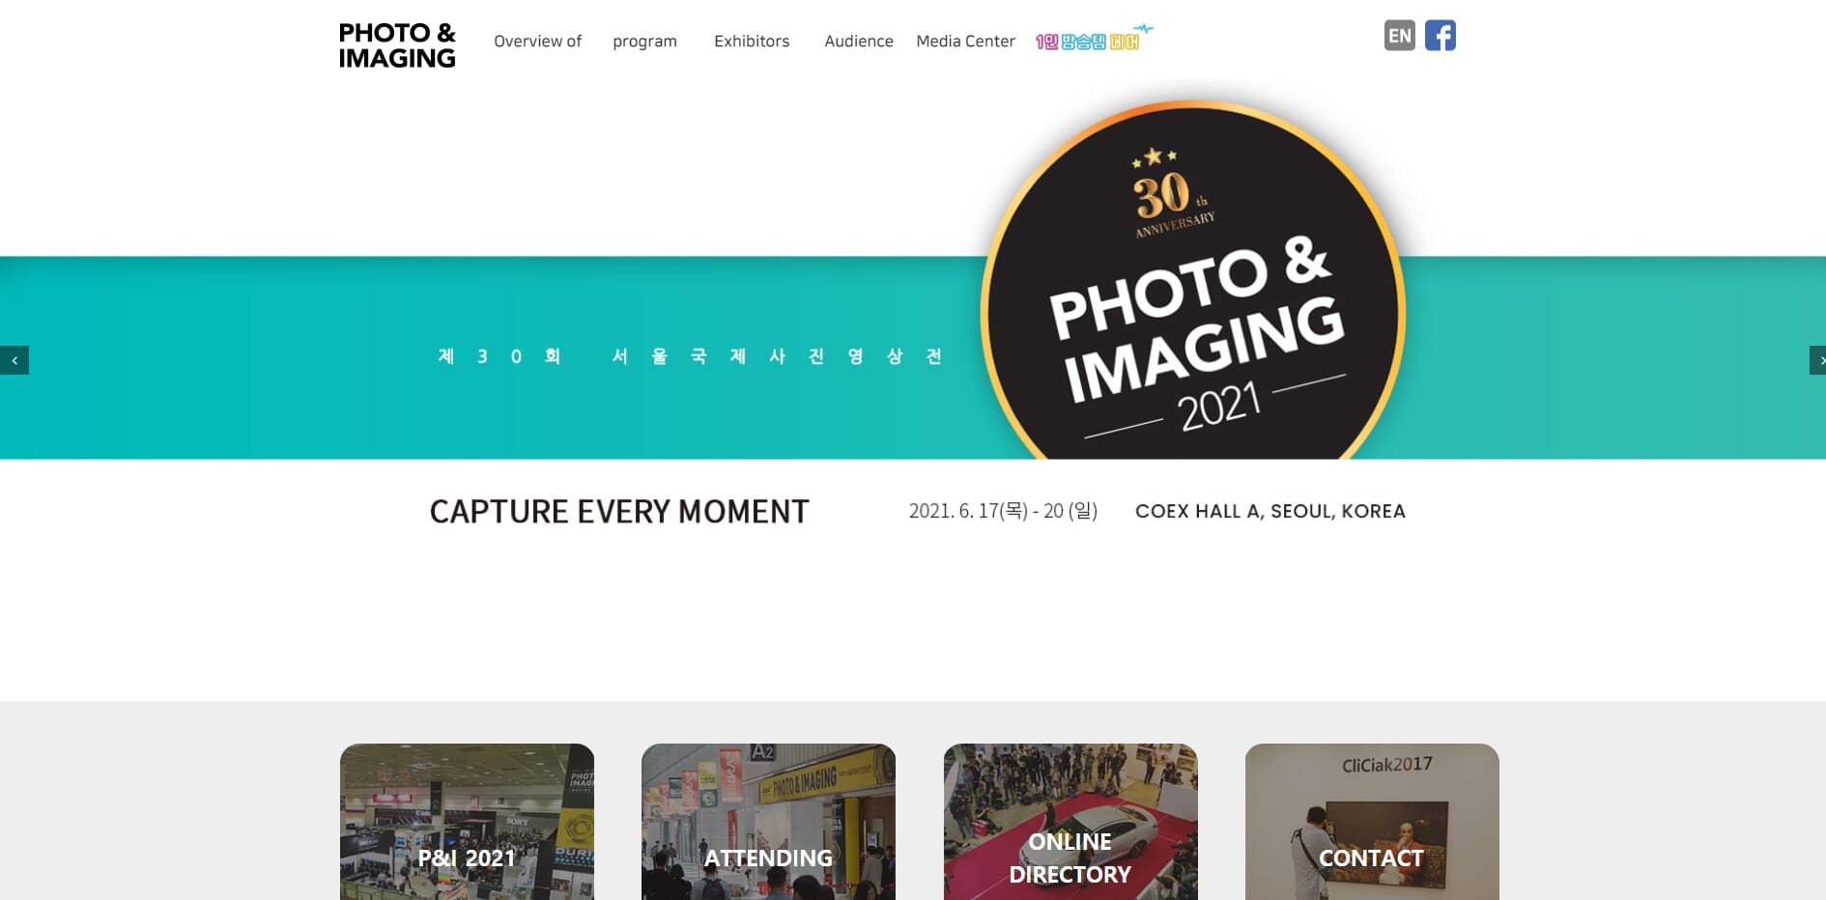Click the event date 2021. 6. 17 - 20
Image resolution: width=1826 pixels, height=900 pixels.
pos(1003,511)
